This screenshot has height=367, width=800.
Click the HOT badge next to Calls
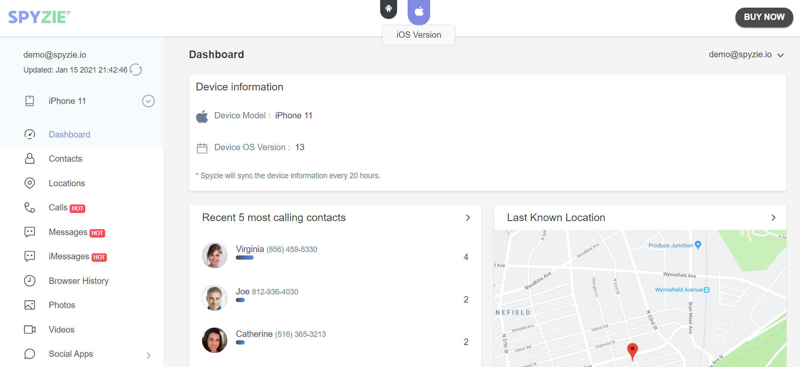click(x=78, y=208)
